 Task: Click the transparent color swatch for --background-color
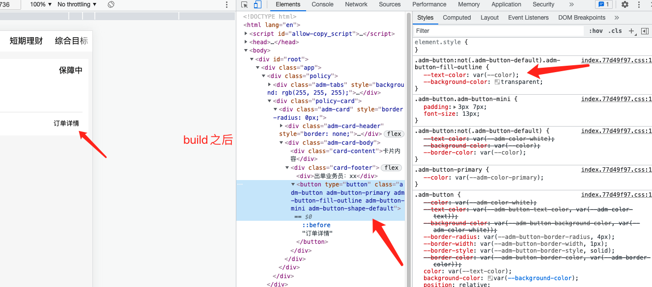(497, 82)
